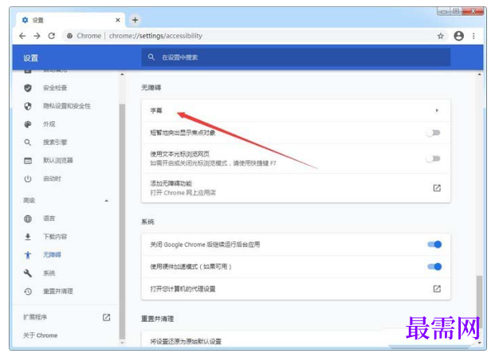Click the search magnifier icon in settings header
Viewport: 495px width, 353px height.
(x=151, y=57)
